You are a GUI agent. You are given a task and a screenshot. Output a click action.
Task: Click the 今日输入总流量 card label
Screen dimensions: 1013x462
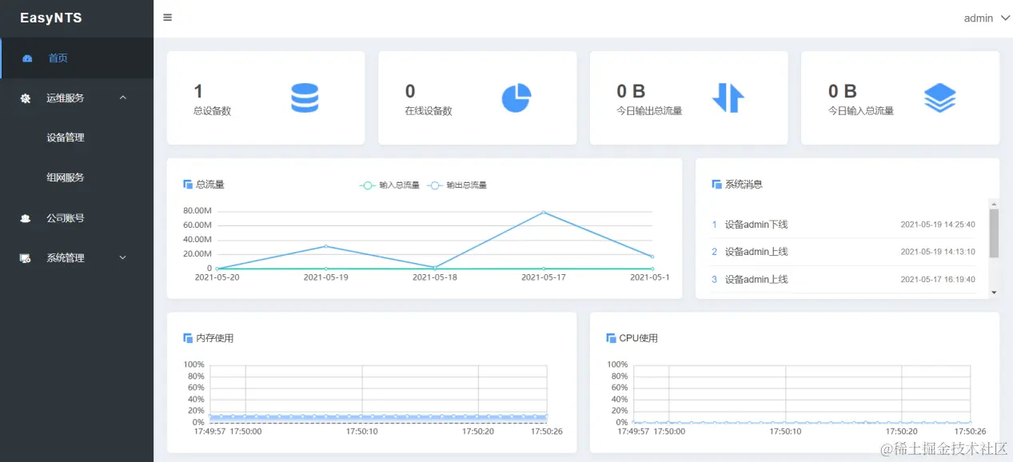click(861, 111)
